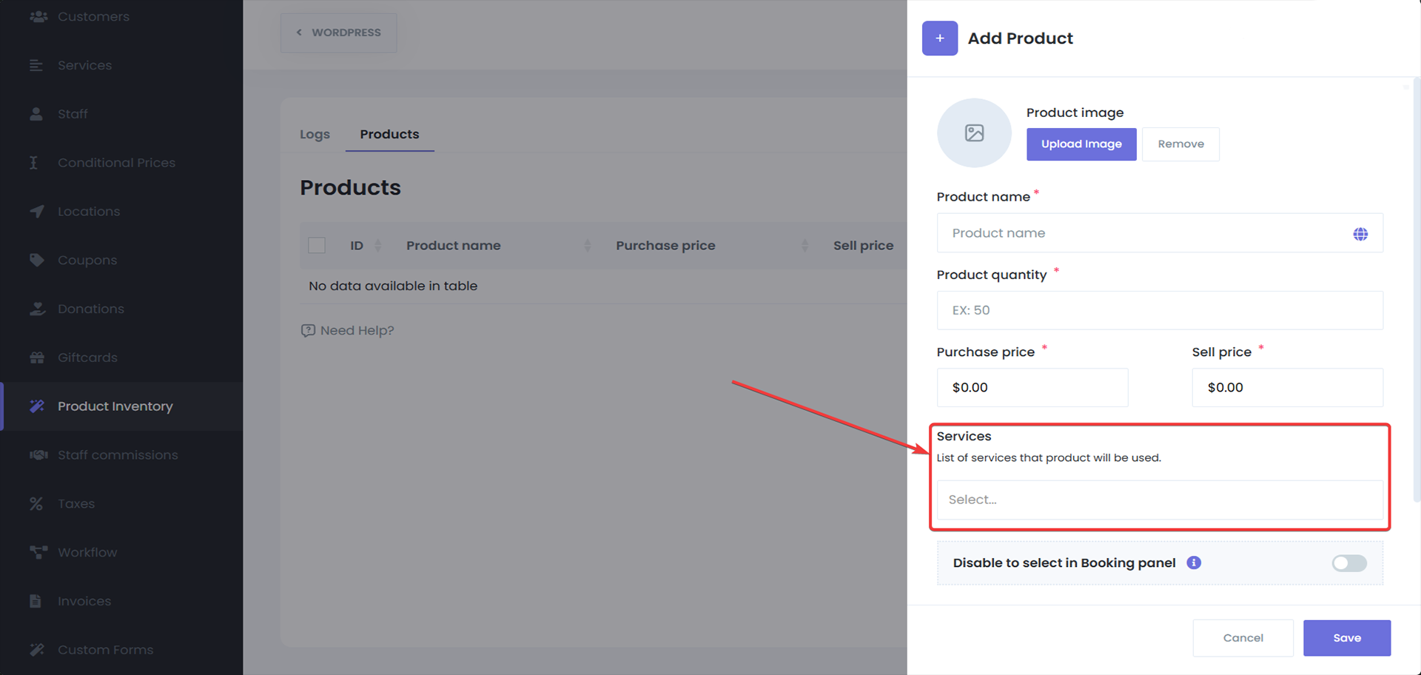Open the Services select dropdown
The image size is (1421, 675).
click(x=1159, y=500)
